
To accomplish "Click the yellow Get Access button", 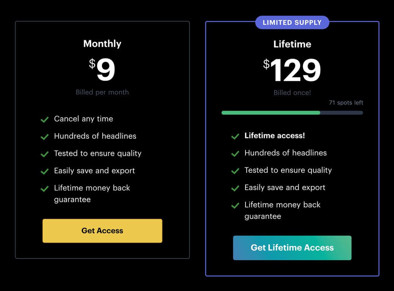I will [102, 231].
